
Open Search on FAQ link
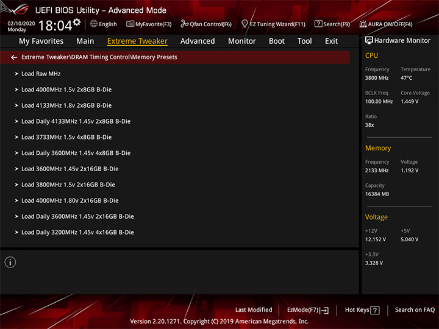(x=415, y=310)
